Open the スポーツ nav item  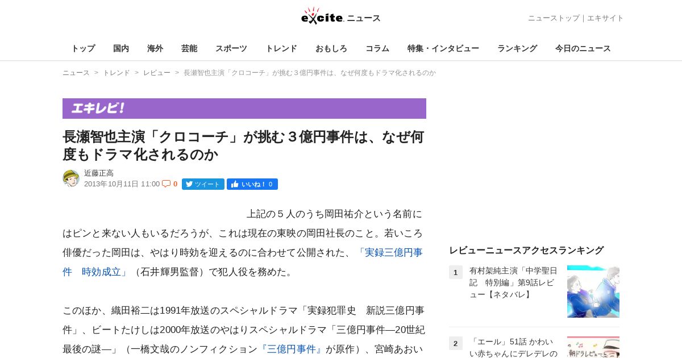(231, 48)
